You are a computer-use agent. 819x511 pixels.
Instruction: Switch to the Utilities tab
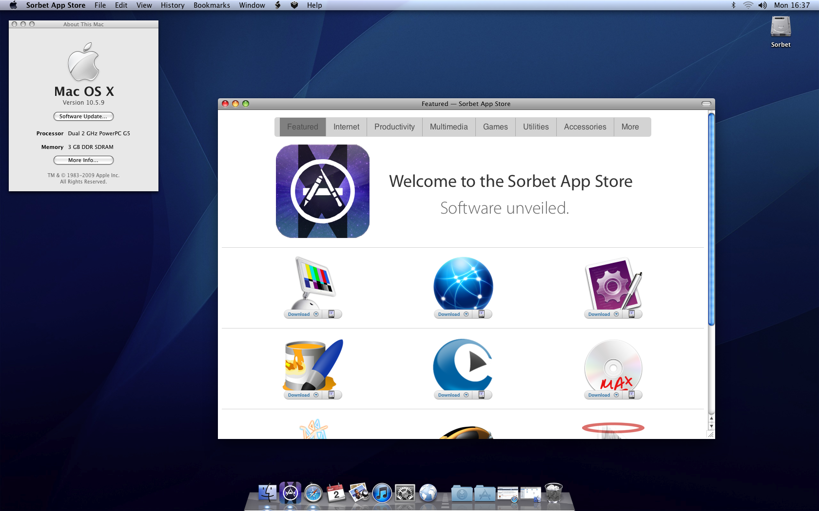pyautogui.click(x=536, y=127)
